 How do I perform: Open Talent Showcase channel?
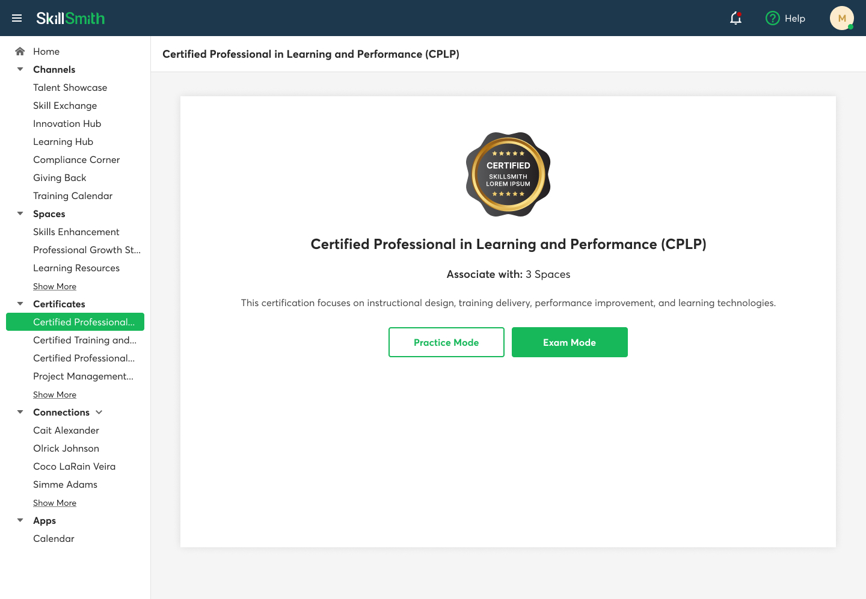click(70, 87)
